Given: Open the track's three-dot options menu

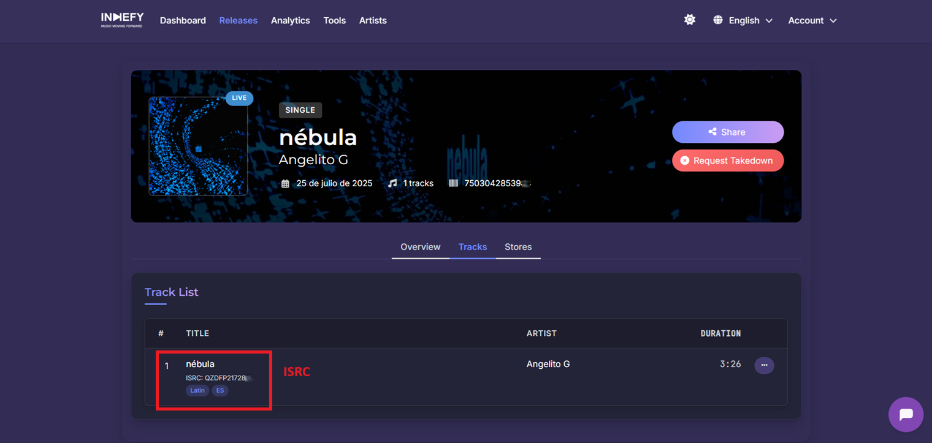Looking at the screenshot, I should point(763,365).
